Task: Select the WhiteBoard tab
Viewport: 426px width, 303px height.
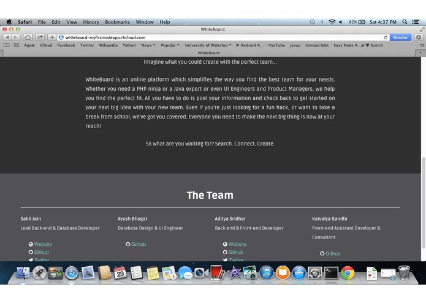Action: [208, 53]
